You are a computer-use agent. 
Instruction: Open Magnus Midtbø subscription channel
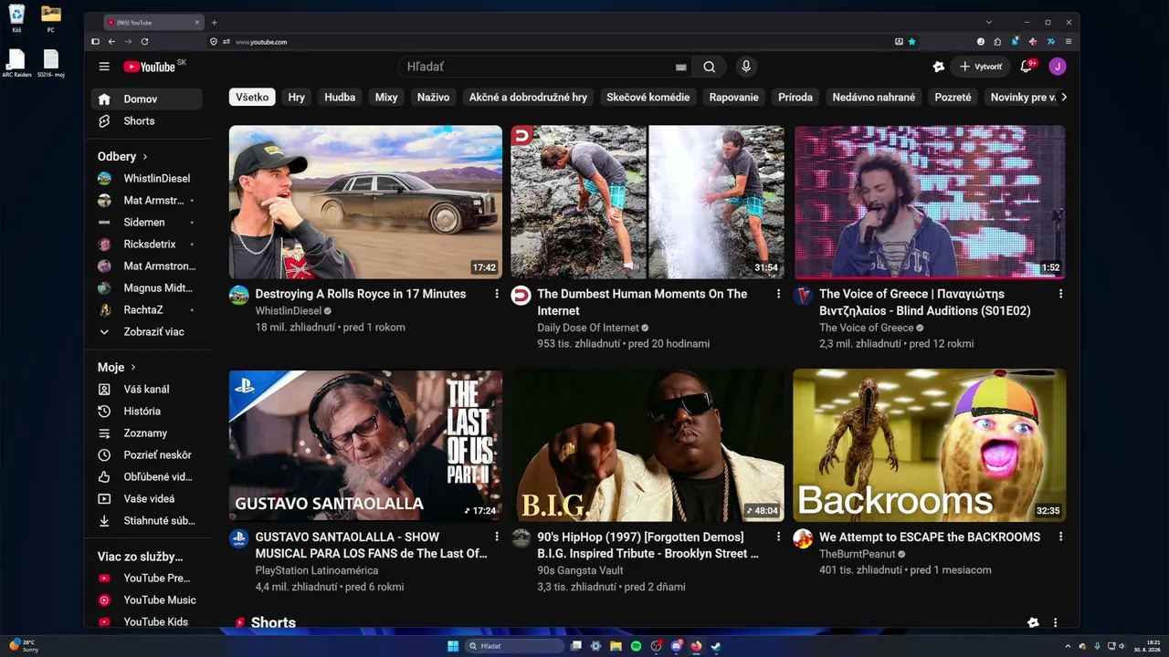pyautogui.click(x=146, y=287)
